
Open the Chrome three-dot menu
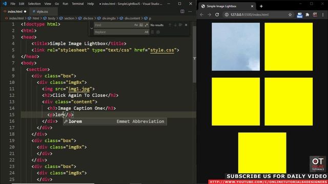point(323,15)
